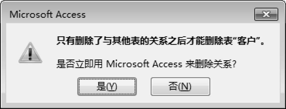
Task: Confirm relationship deletion with the 是 button
Action: click(107, 86)
